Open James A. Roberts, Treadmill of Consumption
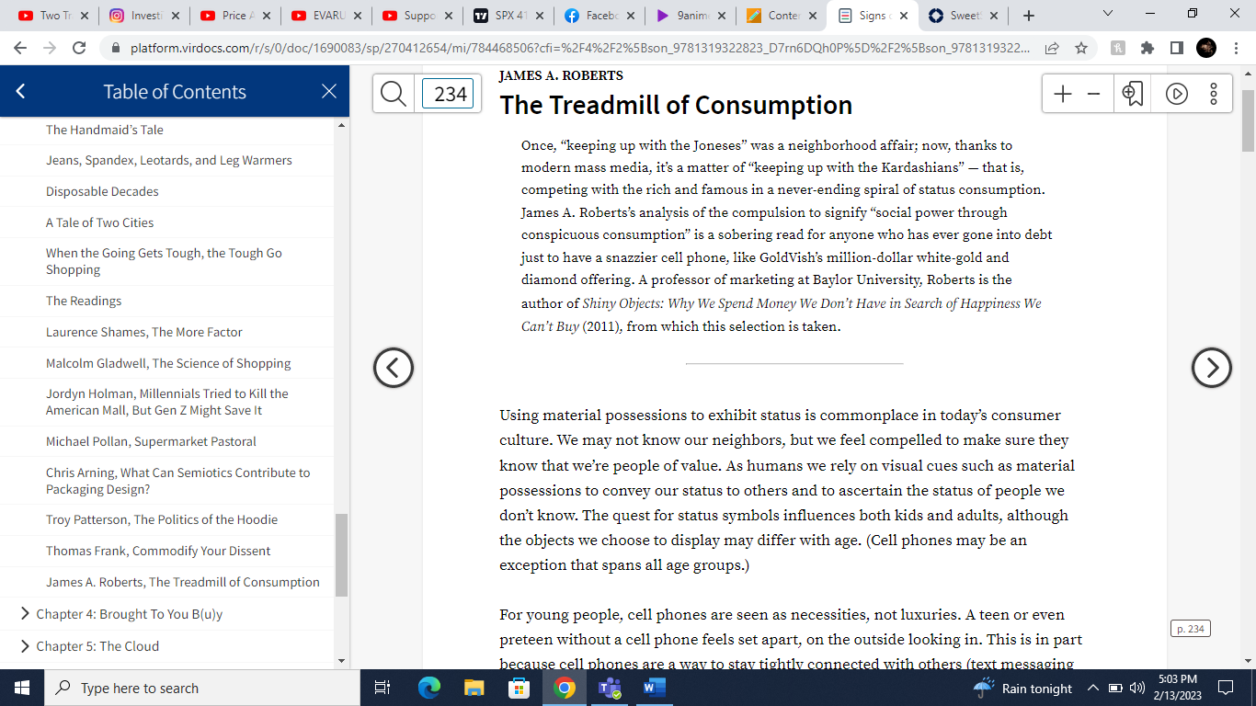 183,582
